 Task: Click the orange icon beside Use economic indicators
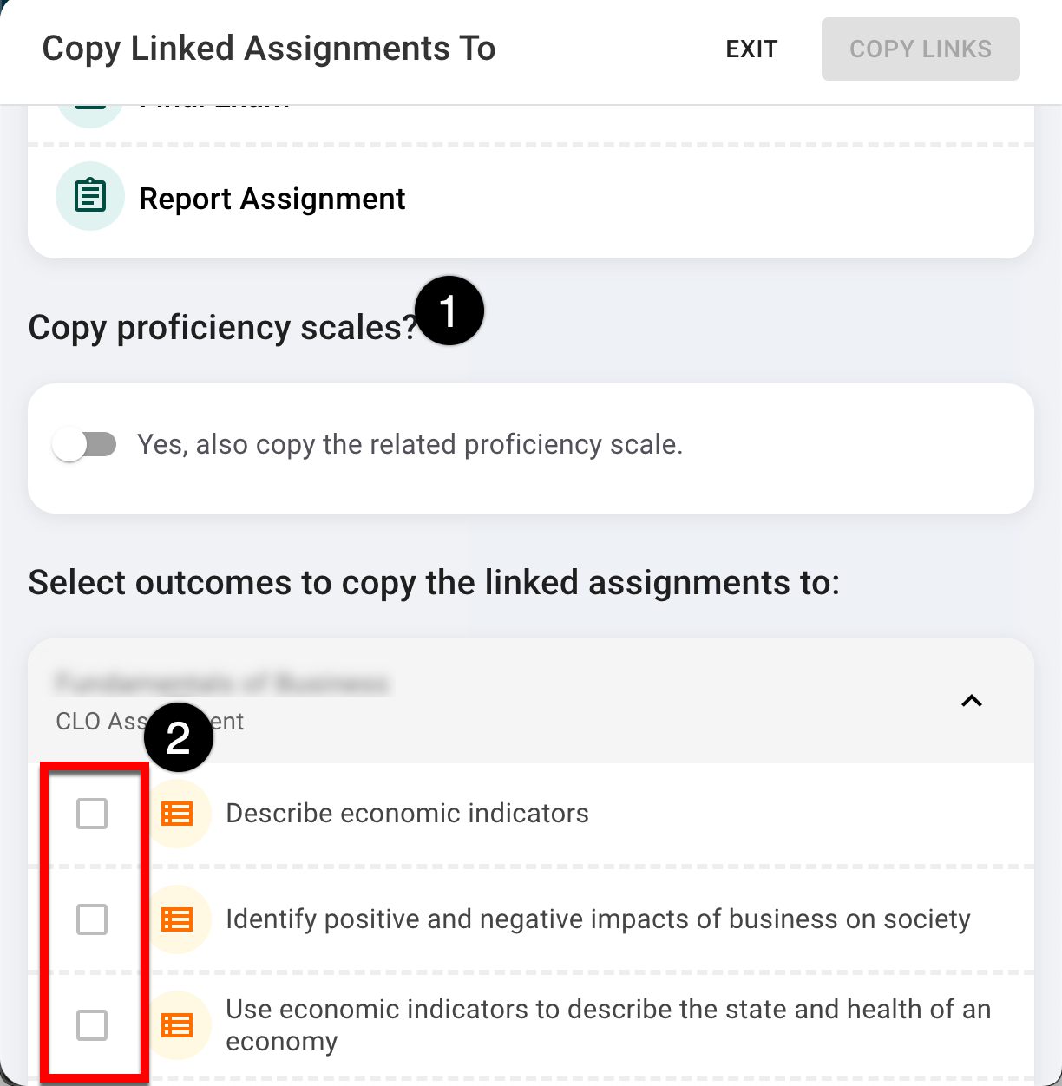pyautogui.click(x=178, y=1025)
